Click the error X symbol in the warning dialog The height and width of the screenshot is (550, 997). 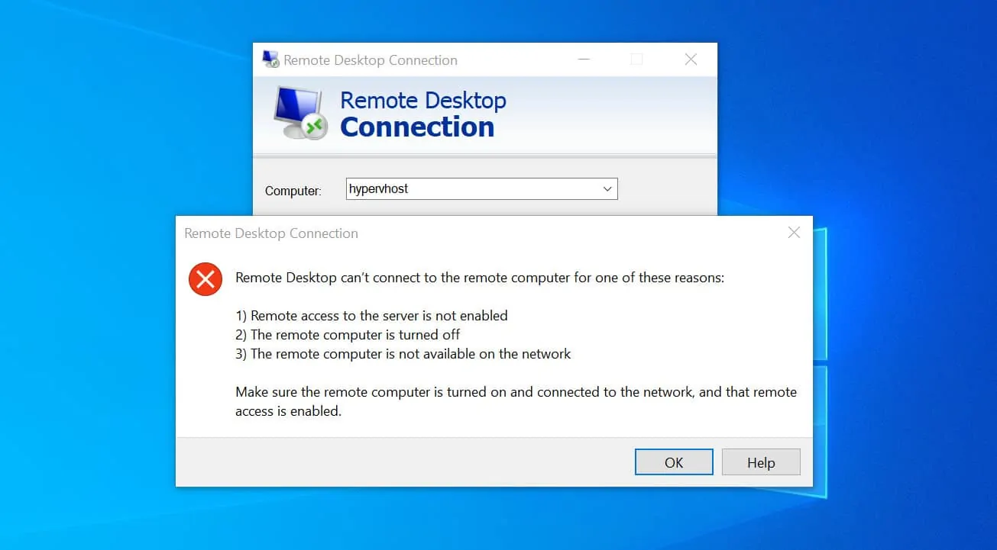click(x=205, y=278)
